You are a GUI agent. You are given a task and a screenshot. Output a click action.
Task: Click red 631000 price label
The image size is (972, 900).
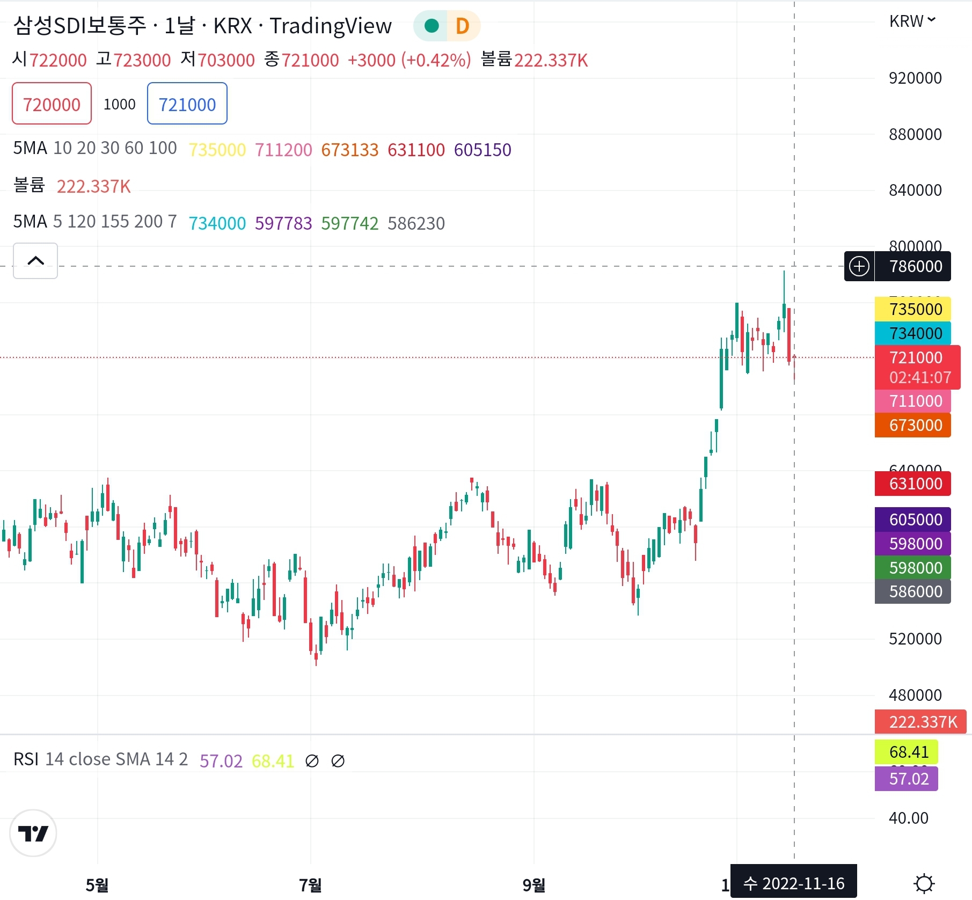click(x=913, y=484)
